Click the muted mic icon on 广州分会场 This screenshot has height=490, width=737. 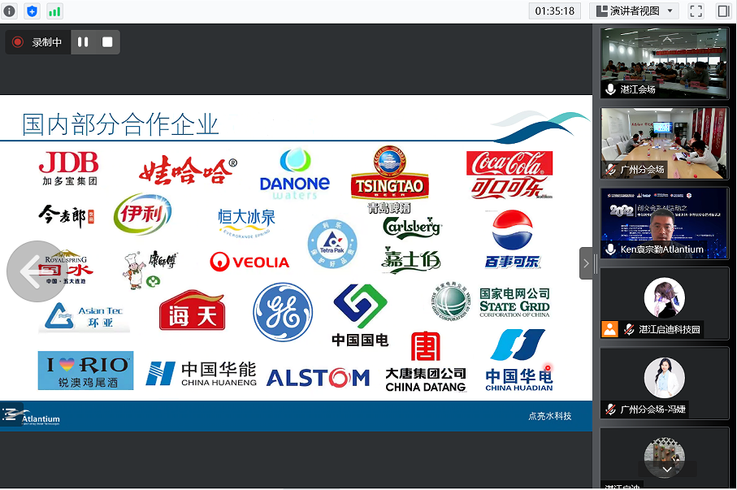(610, 169)
